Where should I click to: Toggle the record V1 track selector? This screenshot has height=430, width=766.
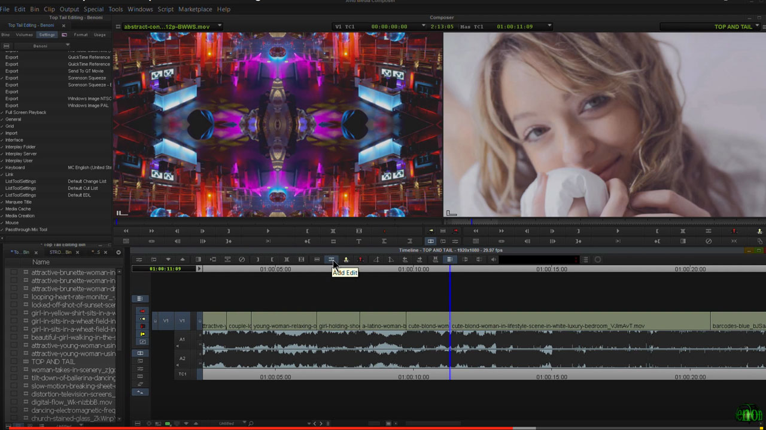pyautogui.click(x=182, y=321)
